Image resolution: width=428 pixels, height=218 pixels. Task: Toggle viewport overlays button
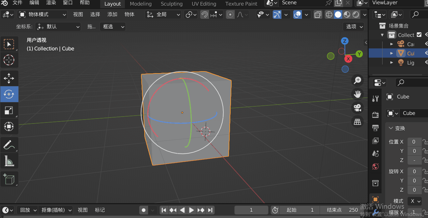[298, 14]
